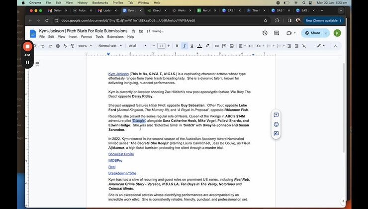Open the editing mode pencil dropdown
Screen dimensions: 368x209
(x=321, y=46)
